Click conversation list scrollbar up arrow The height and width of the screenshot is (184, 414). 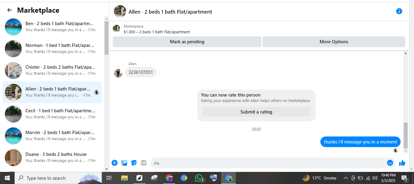[x=106, y=18]
